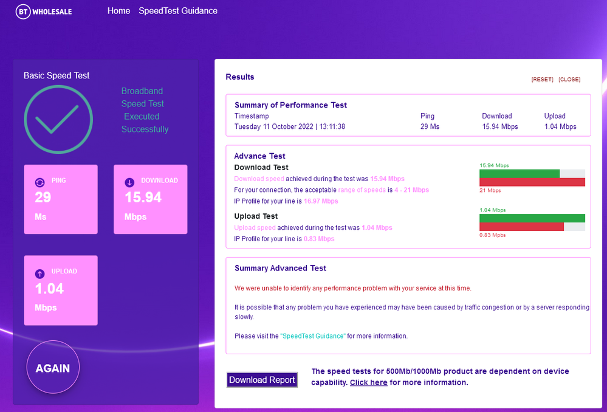Screen dimensions: 607x412
Task: Go to SpeedTest Guidance in top navigation
Action: (x=178, y=11)
